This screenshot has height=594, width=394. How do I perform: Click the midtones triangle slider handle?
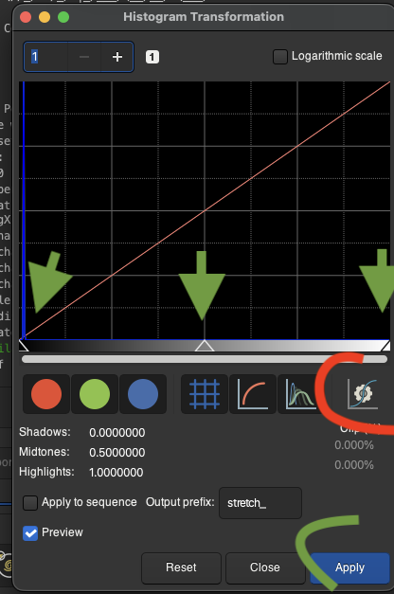pyautogui.click(x=205, y=346)
